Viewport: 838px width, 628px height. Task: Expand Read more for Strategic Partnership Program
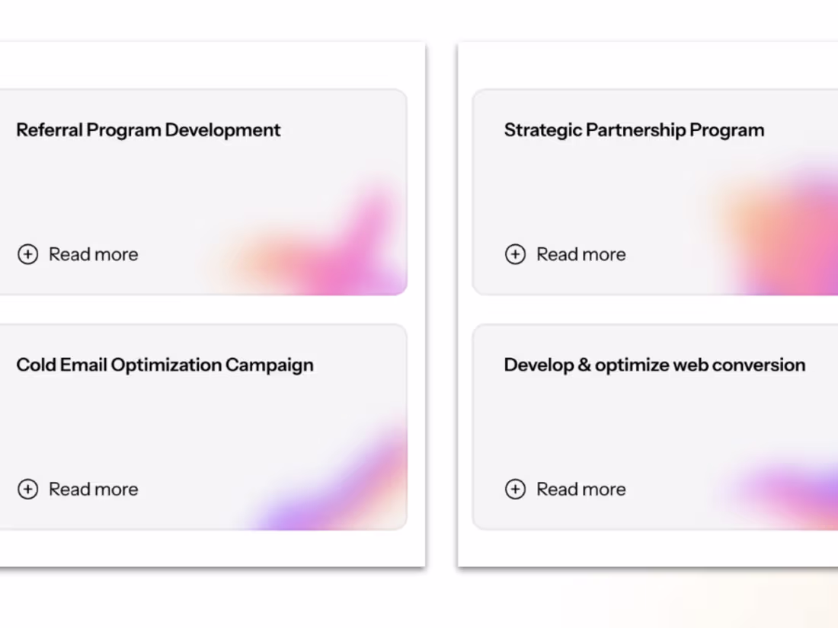[581, 254]
